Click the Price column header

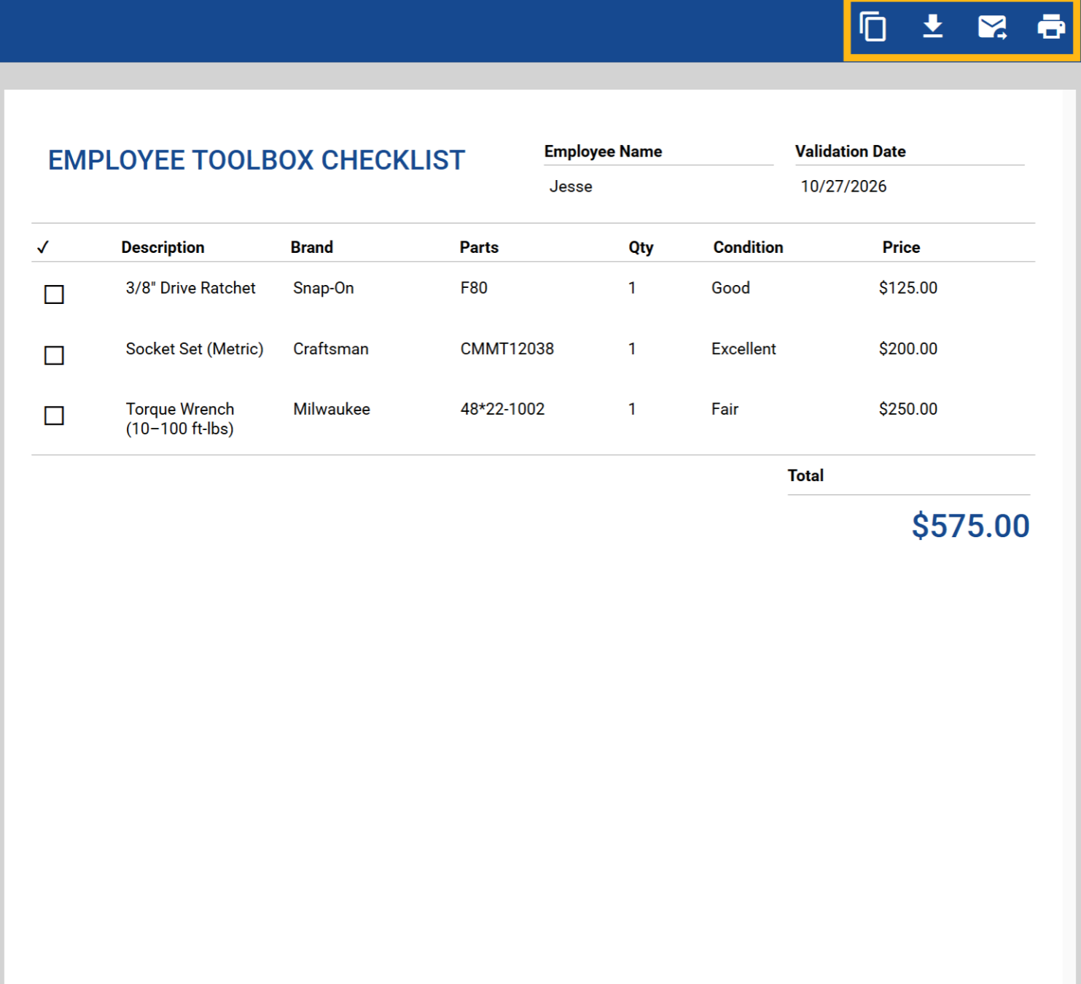(x=901, y=248)
